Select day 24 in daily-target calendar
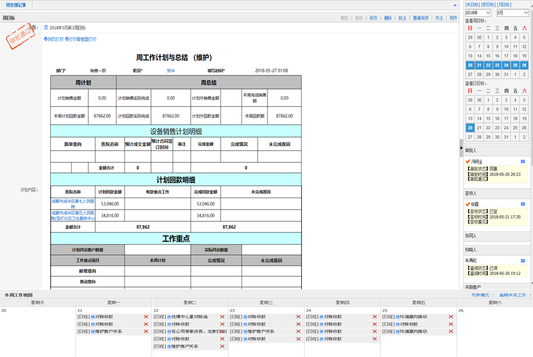Screen dimensions: 533x357 506,127
